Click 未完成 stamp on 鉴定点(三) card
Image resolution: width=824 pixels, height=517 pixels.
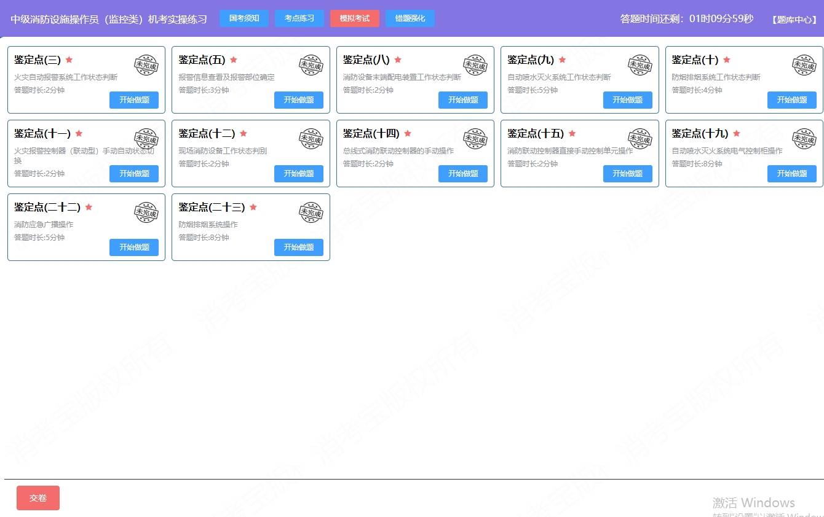[x=146, y=65]
